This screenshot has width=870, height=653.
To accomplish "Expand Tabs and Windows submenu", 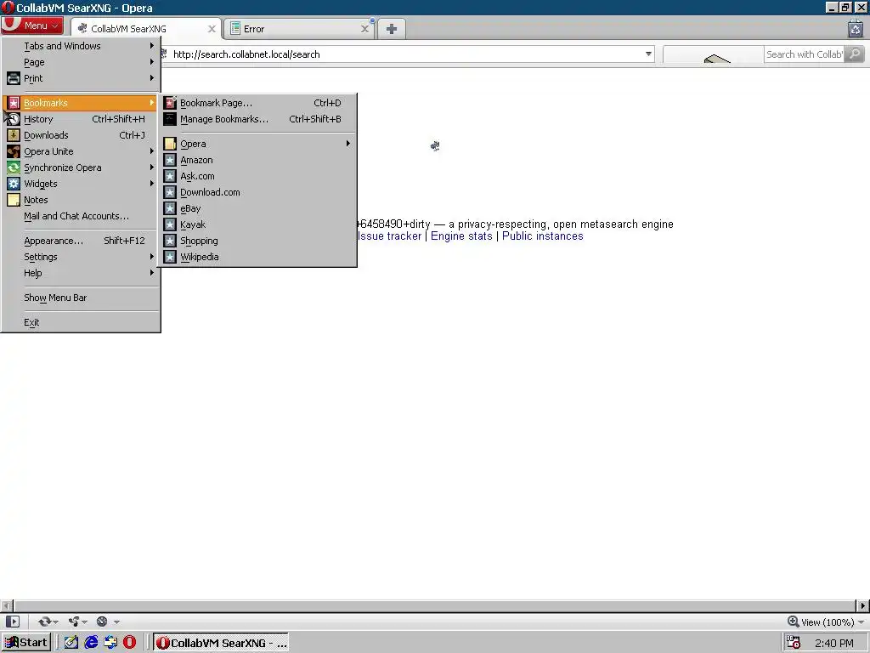I will click(x=81, y=46).
